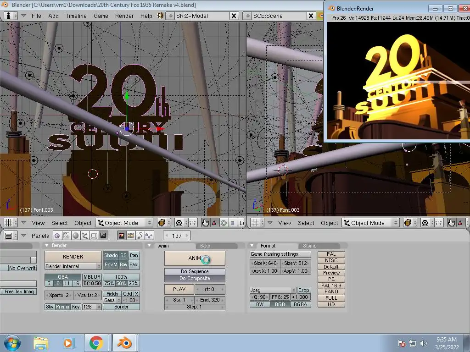Viewport: 470px width, 352px height.
Task: Open the Add menu
Action: [53, 16]
